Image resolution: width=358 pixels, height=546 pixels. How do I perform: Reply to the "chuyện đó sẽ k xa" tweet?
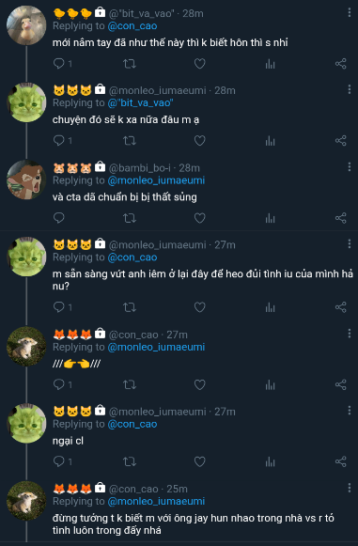[x=59, y=141]
